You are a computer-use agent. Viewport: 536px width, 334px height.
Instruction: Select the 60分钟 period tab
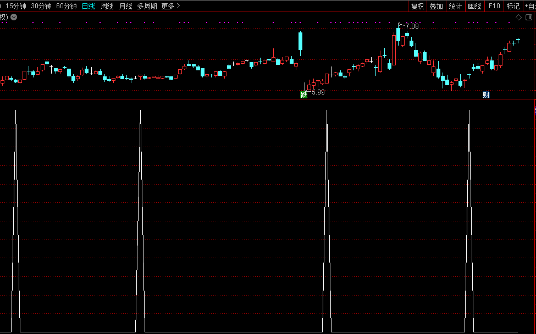[x=67, y=6]
